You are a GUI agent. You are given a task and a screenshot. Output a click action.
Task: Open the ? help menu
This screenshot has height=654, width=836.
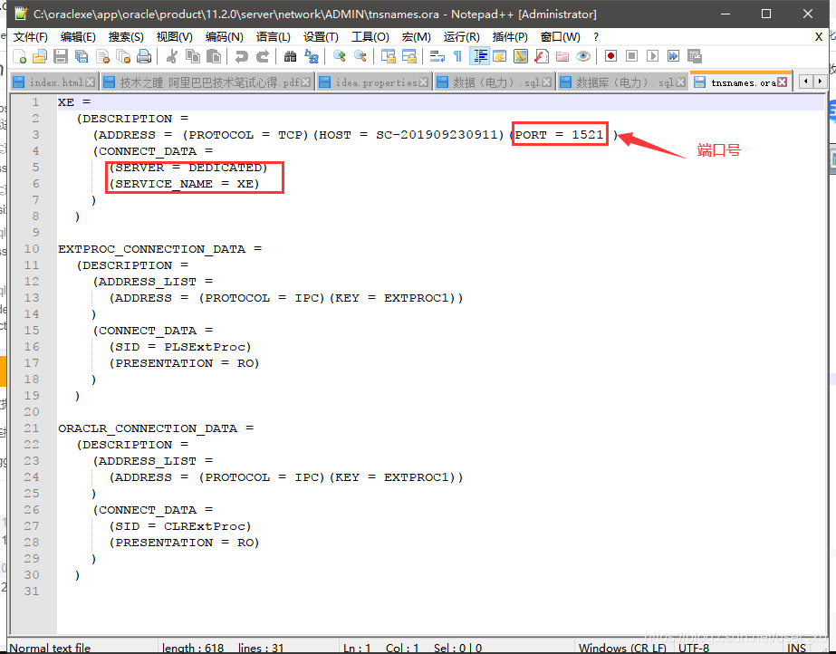tap(596, 37)
